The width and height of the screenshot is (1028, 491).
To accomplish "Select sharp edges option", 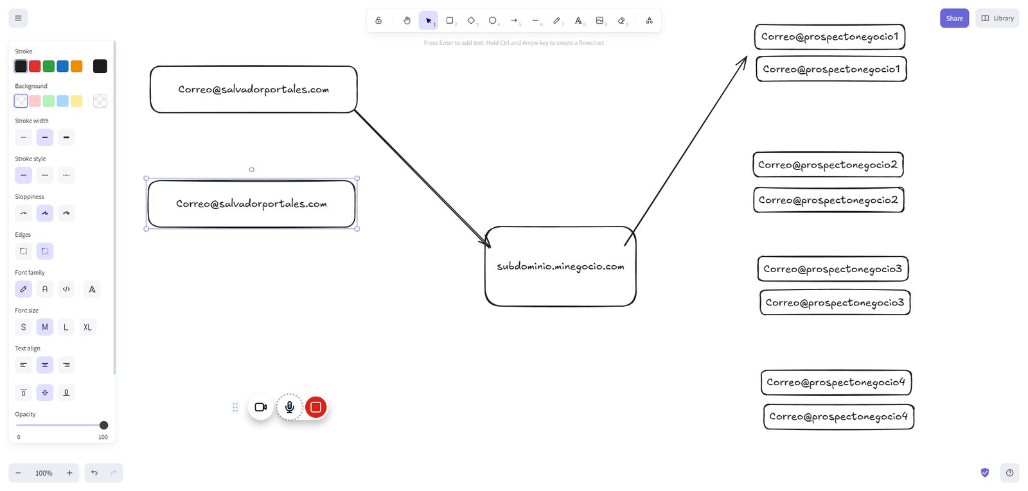I will 24,251.
